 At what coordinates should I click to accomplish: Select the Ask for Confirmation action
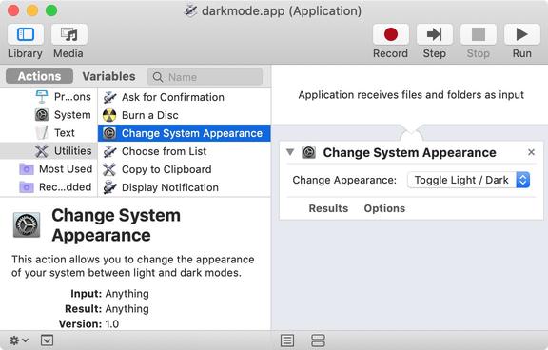point(185,97)
